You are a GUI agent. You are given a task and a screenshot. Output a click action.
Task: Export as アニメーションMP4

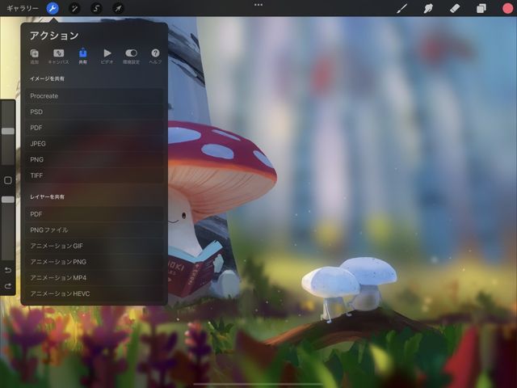[95, 277]
